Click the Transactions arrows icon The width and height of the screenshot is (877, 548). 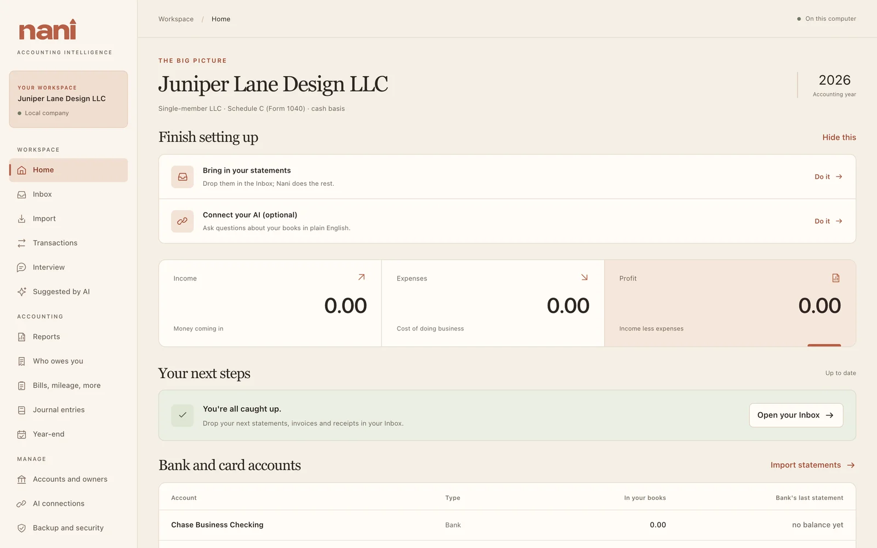tap(21, 243)
